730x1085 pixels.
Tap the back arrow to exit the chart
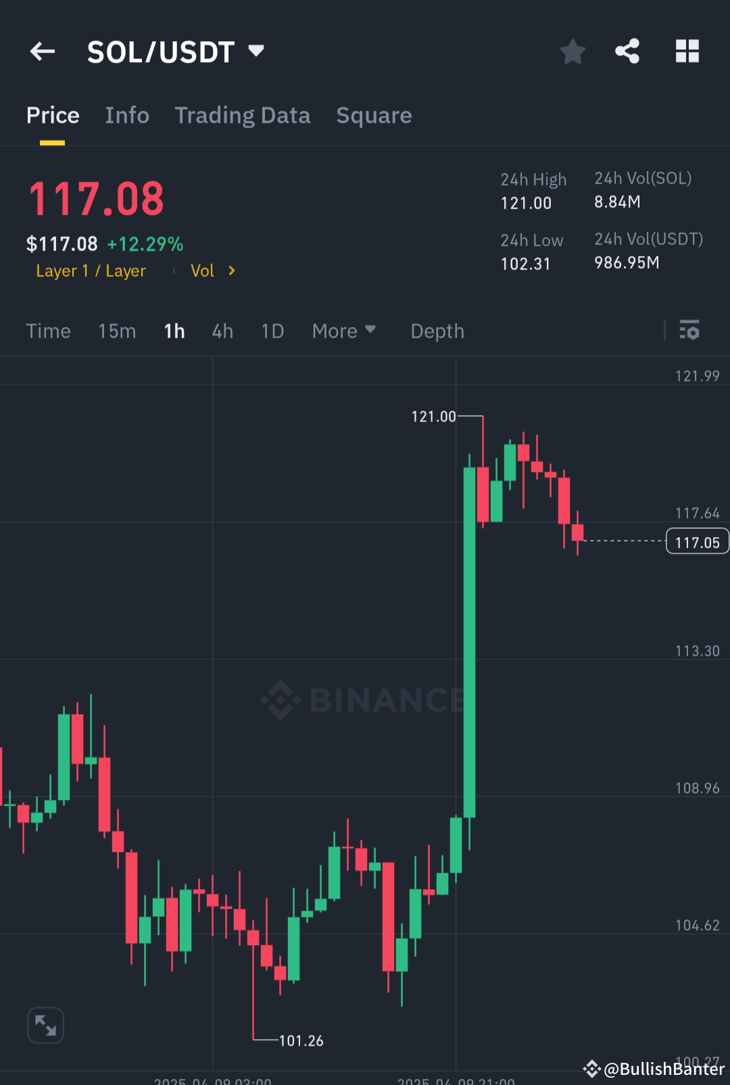(42, 51)
